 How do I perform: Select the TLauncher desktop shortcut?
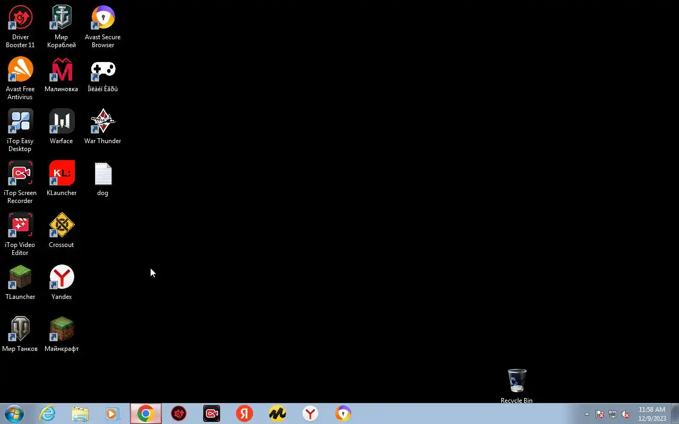(20, 282)
